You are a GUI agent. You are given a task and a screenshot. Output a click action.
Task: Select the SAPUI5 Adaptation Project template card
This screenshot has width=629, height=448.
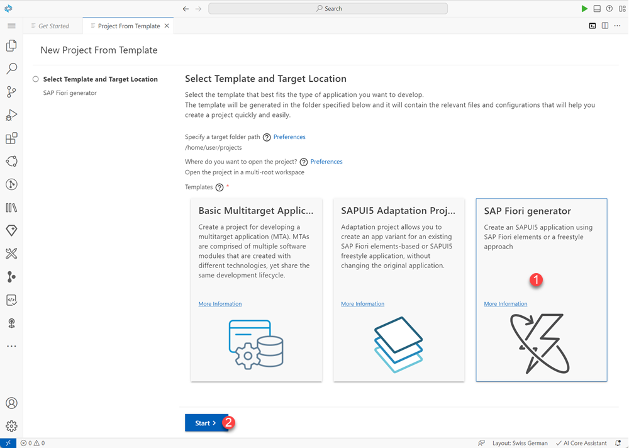coord(399,290)
